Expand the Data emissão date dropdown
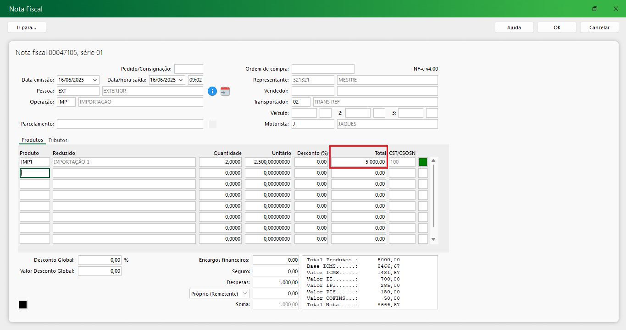The image size is (626, 330). click(x=95, y=80)
